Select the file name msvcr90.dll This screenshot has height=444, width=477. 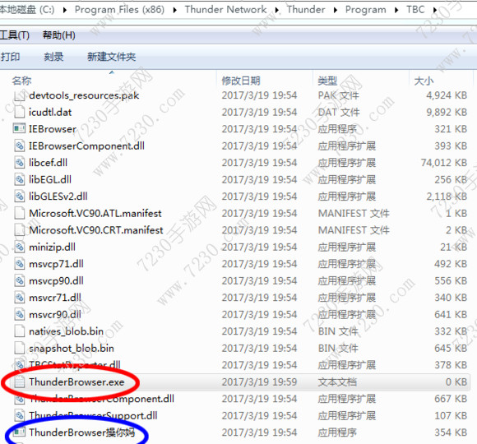click(55, 314)
